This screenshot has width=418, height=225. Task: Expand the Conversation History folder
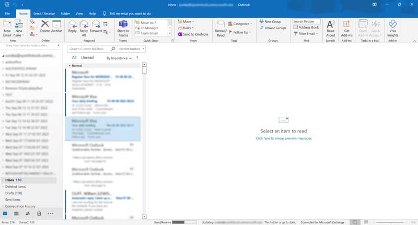point(3,206)
